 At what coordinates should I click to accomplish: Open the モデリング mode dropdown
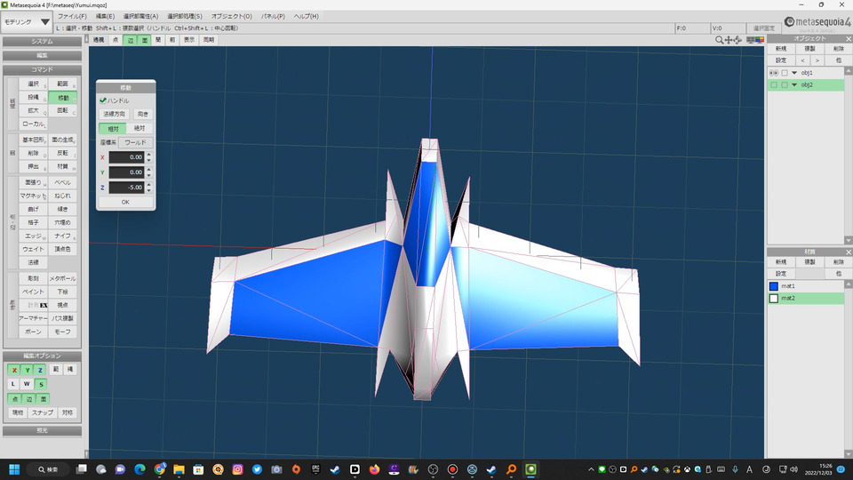pos(27,21)
